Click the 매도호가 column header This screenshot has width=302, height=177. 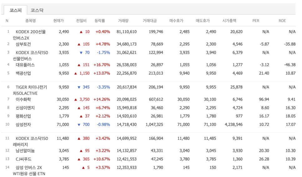203,21
